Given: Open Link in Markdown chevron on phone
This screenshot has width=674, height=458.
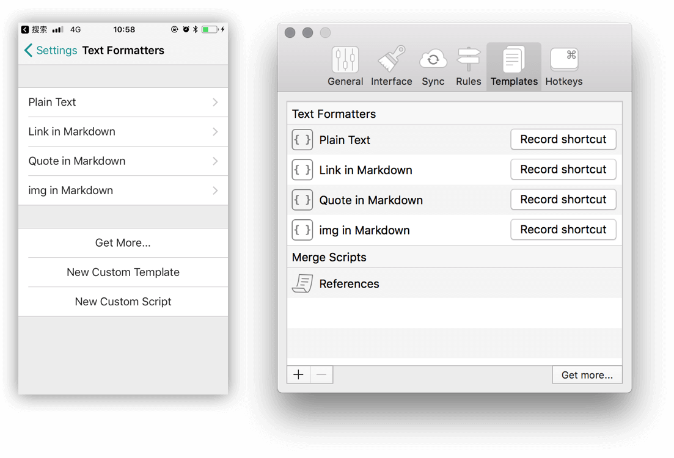Looking at the screenshot, I should coord(215,132).
